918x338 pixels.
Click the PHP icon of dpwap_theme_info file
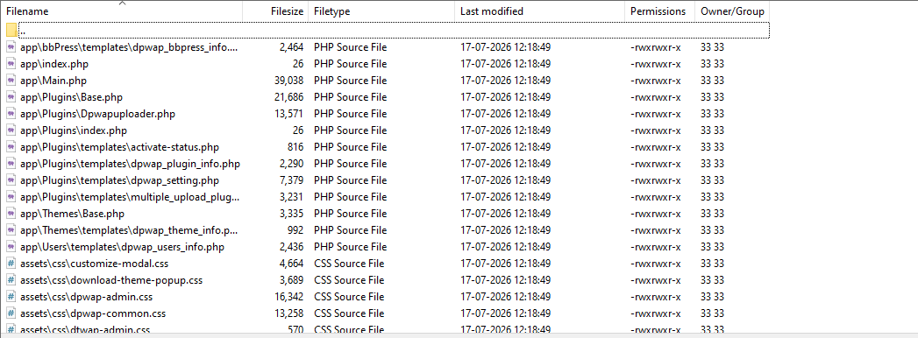pos(11,230)
